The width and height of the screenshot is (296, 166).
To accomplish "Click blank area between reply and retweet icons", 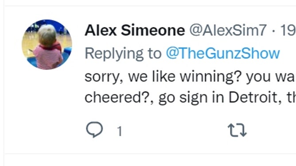I will [x=175, y=130].
